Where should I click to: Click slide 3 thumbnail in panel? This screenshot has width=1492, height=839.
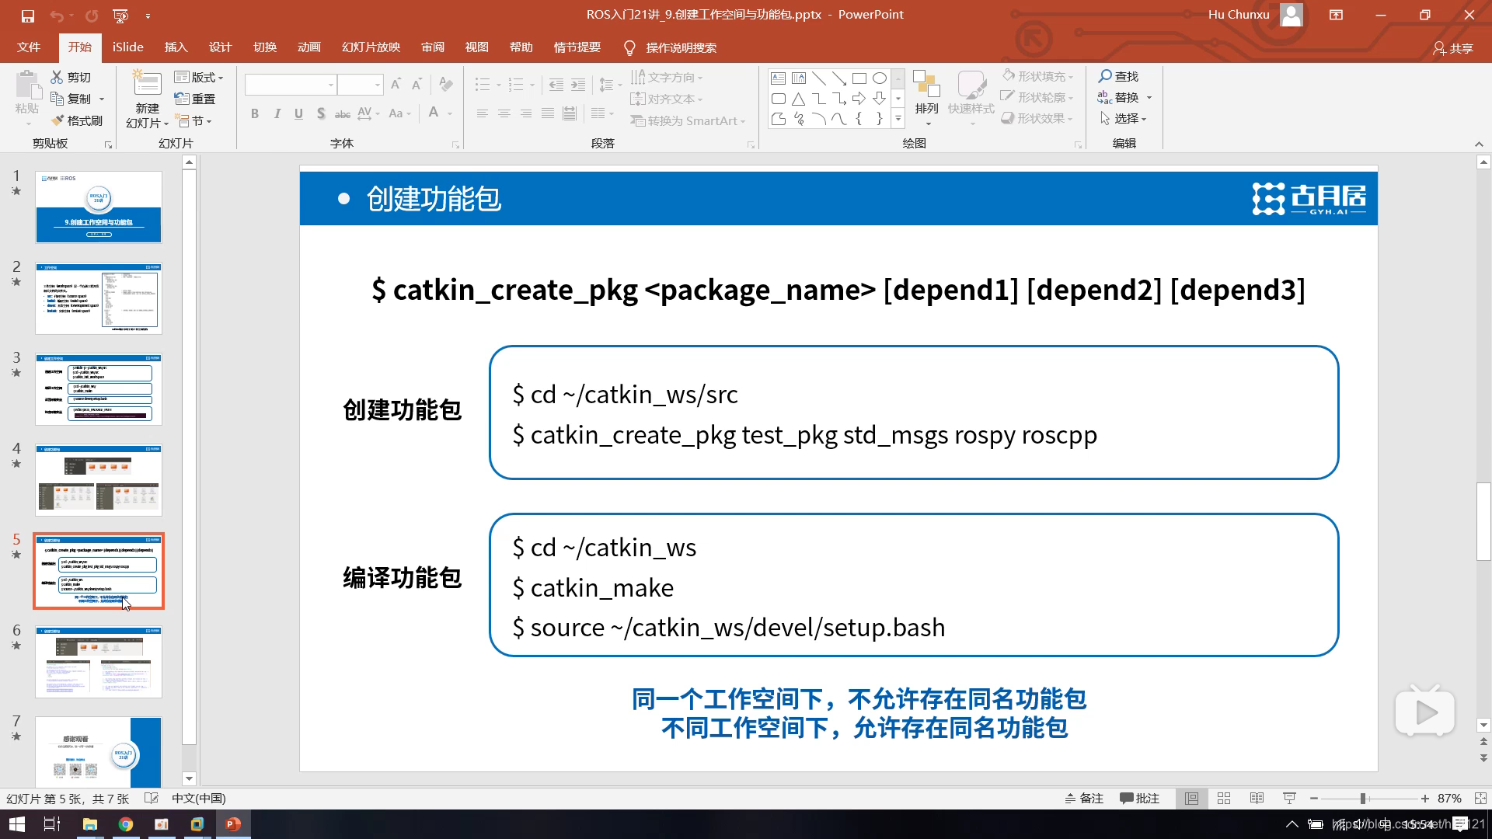(99, 388)
